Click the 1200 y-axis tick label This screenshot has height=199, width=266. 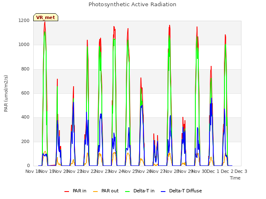(24, 20)
